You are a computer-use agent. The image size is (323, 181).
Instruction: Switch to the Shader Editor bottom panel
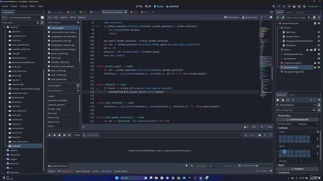click(121, 171)
